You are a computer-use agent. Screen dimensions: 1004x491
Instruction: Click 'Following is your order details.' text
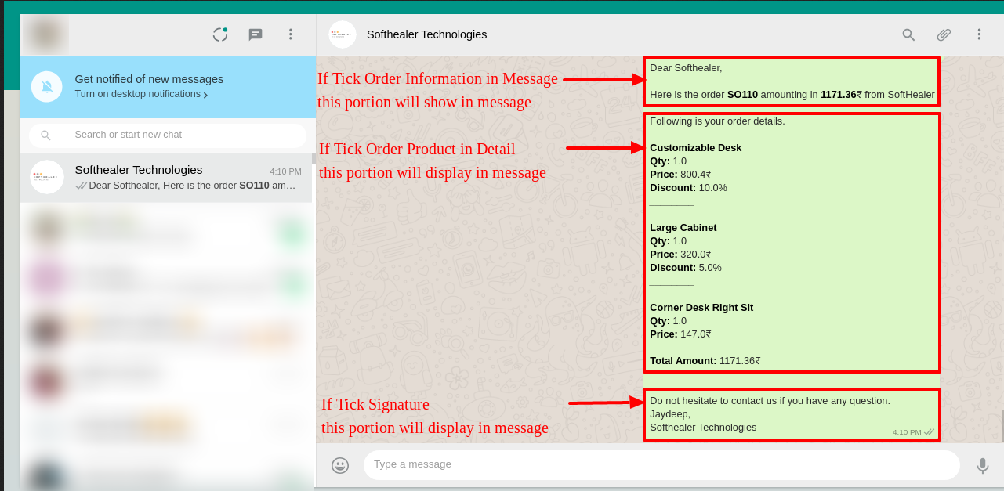(717, 121)
